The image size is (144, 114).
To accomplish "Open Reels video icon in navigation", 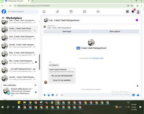I will tap(71, 12).
